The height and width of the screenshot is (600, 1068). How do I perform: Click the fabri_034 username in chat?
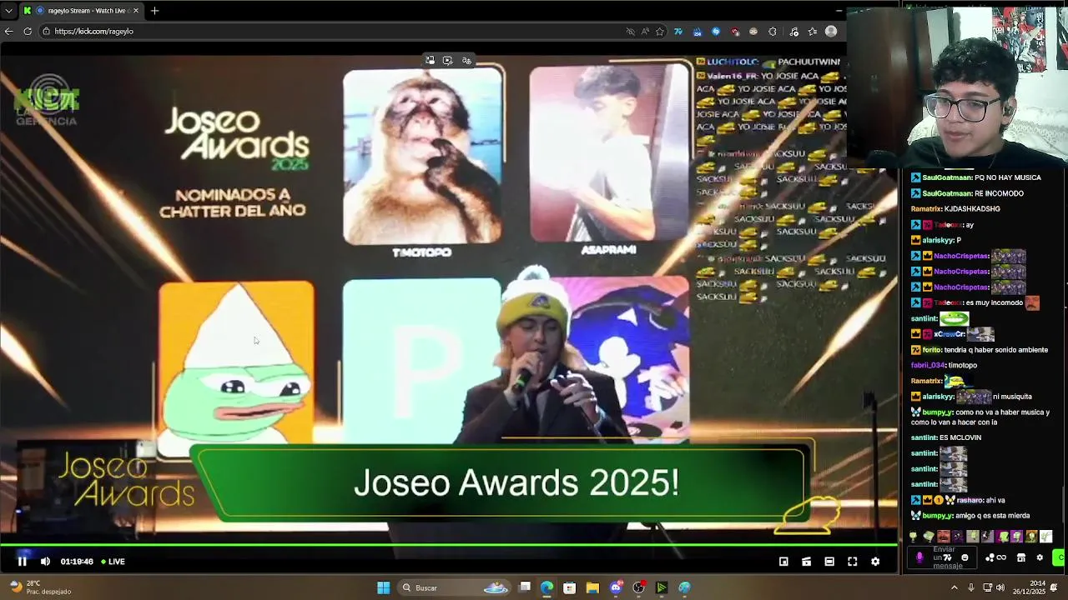point(928,365)
